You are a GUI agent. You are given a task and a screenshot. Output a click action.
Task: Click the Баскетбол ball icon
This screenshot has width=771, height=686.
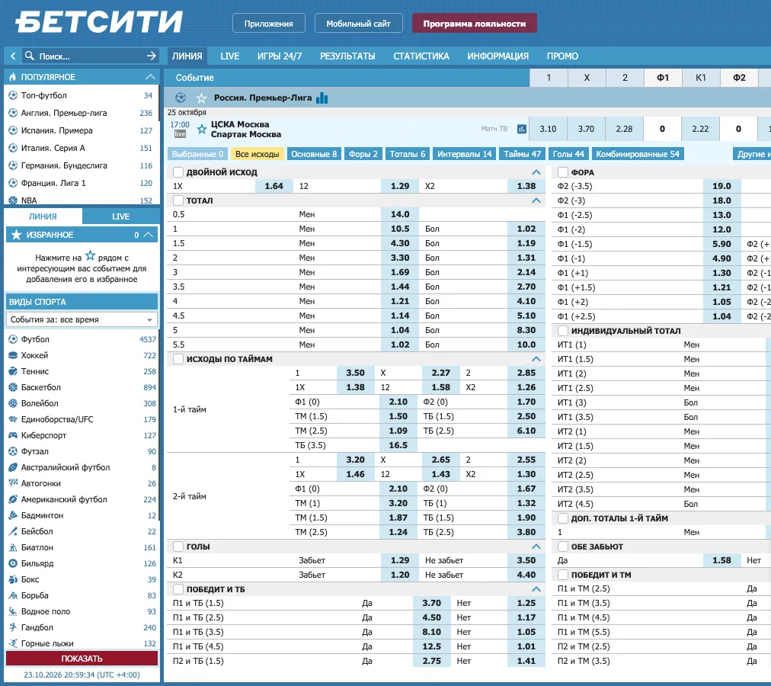[x=13, y=387]
